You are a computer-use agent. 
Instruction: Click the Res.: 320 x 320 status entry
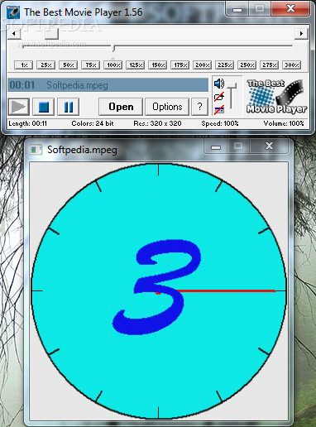(157, 123)
